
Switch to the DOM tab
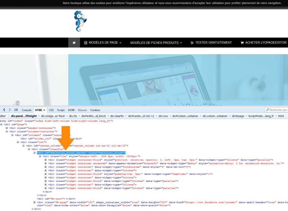tap(71, 110)
